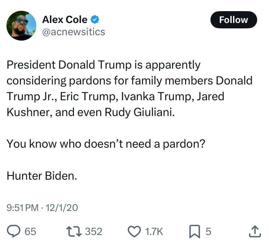Screen dimensions: 269x249
Task: Click the bookmark count of 5
Action: (208, 232)
